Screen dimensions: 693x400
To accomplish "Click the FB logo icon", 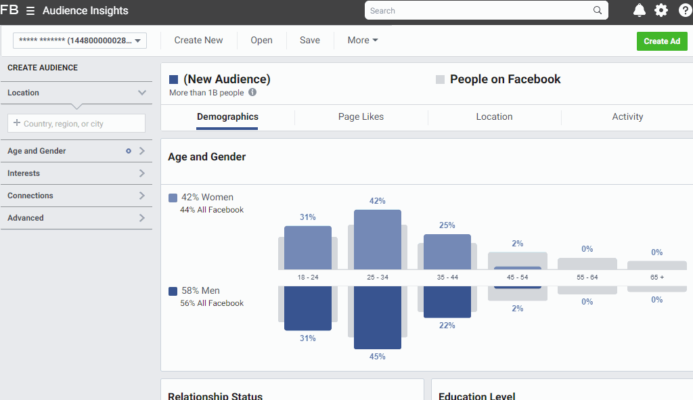I will click(x=9, y=10).
